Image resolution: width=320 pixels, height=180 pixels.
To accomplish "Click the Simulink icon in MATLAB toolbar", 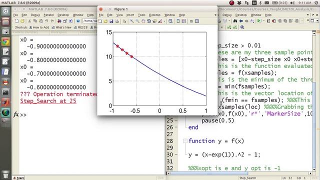I will pos(59,21).
